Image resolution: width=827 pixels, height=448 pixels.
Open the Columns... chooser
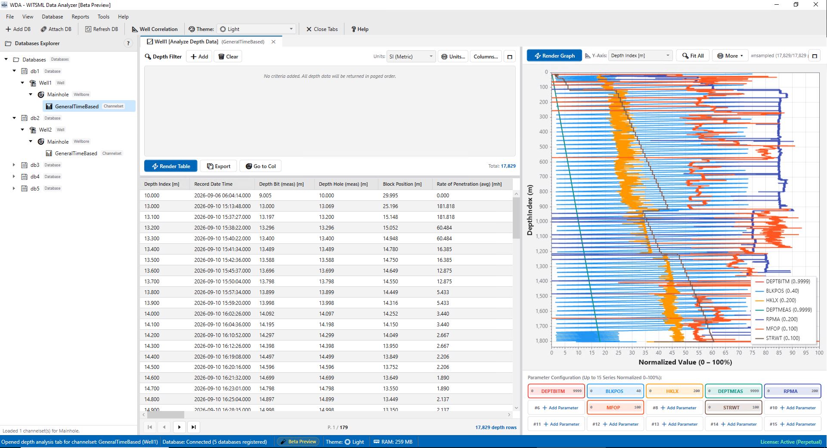coord(486,57)
